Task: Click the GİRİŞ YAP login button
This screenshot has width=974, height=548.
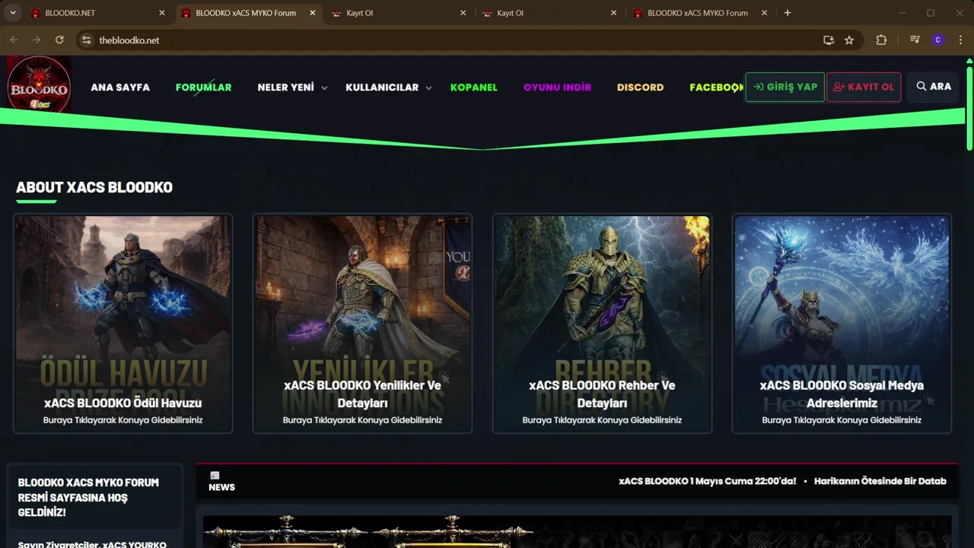Action: pyautogui.click(x=785, y=87)
